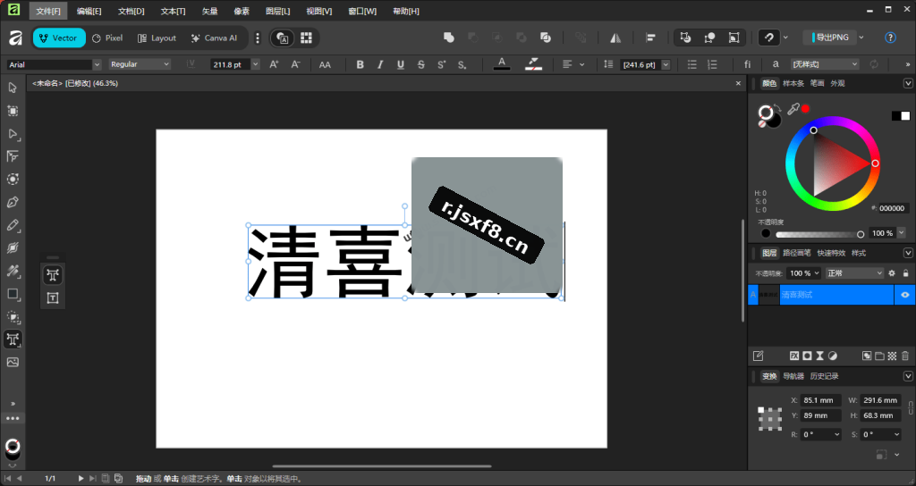Switch to the 快速特效 tab
The image size is (916, 486).
[831, 253]
